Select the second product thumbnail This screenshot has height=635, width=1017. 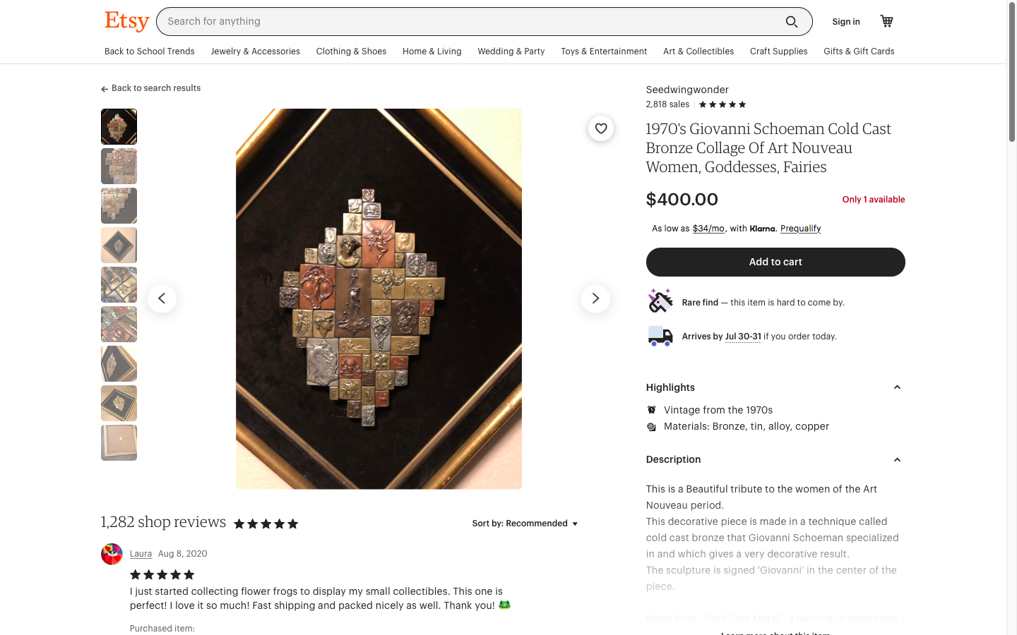coord(119,167)
